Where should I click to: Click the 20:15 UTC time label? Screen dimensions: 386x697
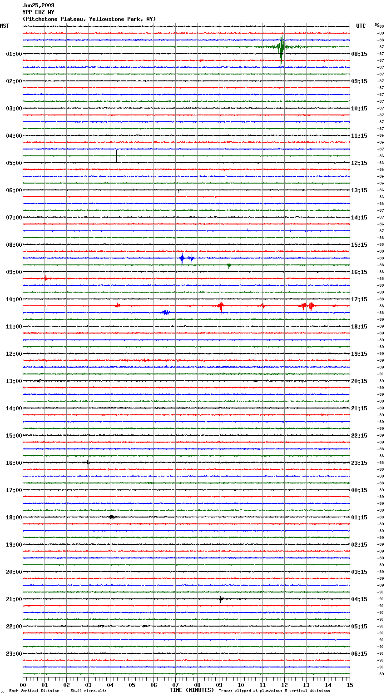point(359,381)
